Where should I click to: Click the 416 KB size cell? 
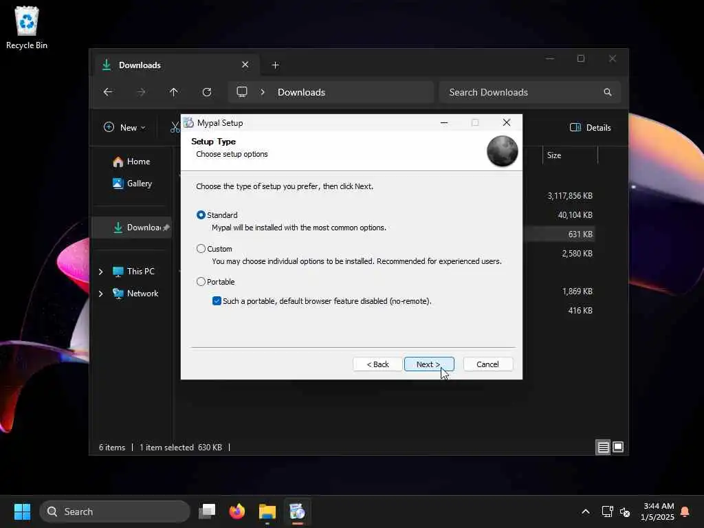tap(580, 311)
